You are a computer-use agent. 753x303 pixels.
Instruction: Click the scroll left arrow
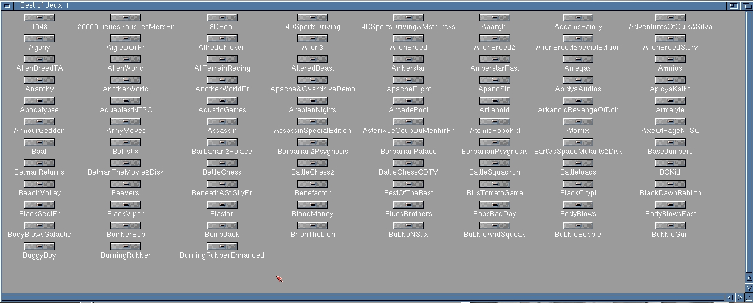pyautogui.click(x=730, y=298)
